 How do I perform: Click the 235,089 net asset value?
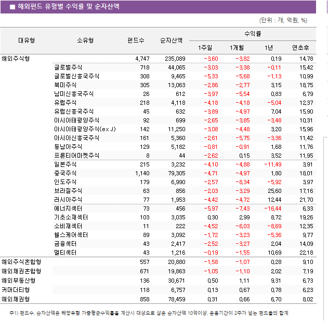click(175, 59)
